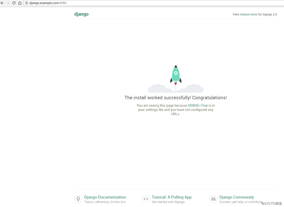Open the release notes link
284x207 pixels.
tap(249, 14)
